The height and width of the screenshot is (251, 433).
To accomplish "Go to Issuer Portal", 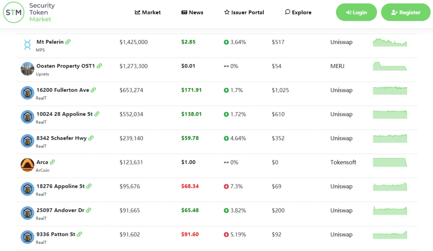I will (244, 12).
